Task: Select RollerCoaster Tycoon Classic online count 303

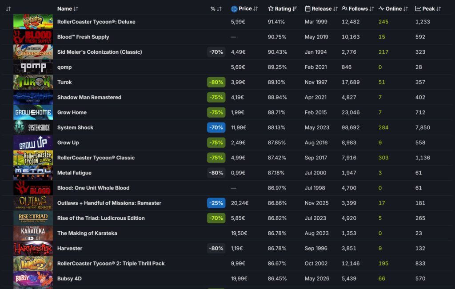Action: click(383, 158)
